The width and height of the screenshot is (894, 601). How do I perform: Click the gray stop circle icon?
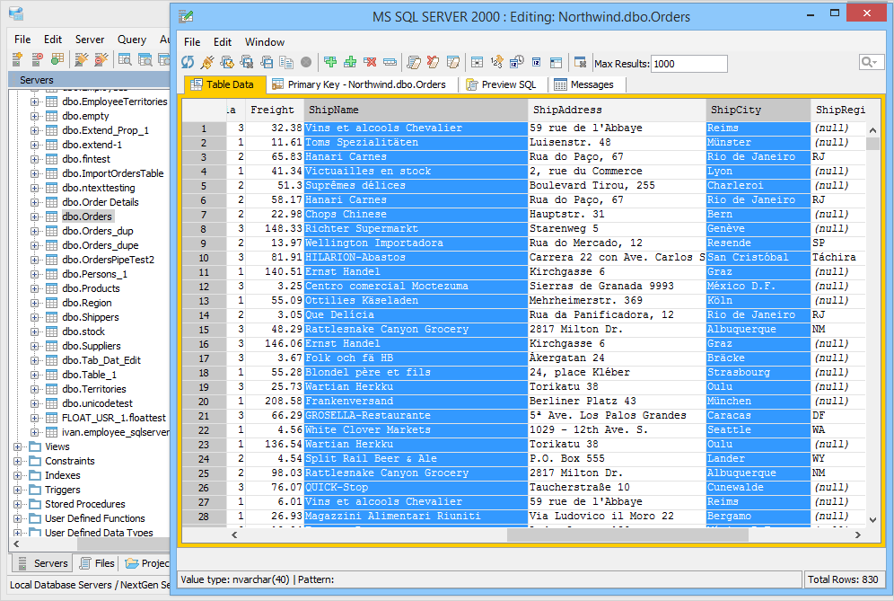pyautogui.click(x=306, y=62)
